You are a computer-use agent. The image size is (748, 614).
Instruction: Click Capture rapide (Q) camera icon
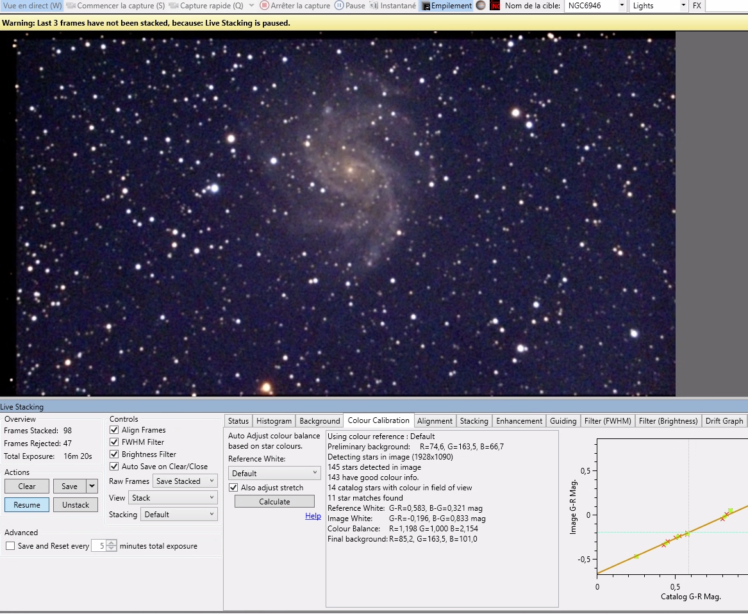[x=174, y=6]
